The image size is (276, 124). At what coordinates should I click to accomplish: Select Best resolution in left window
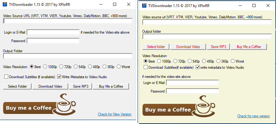click(x=32, y=67)
